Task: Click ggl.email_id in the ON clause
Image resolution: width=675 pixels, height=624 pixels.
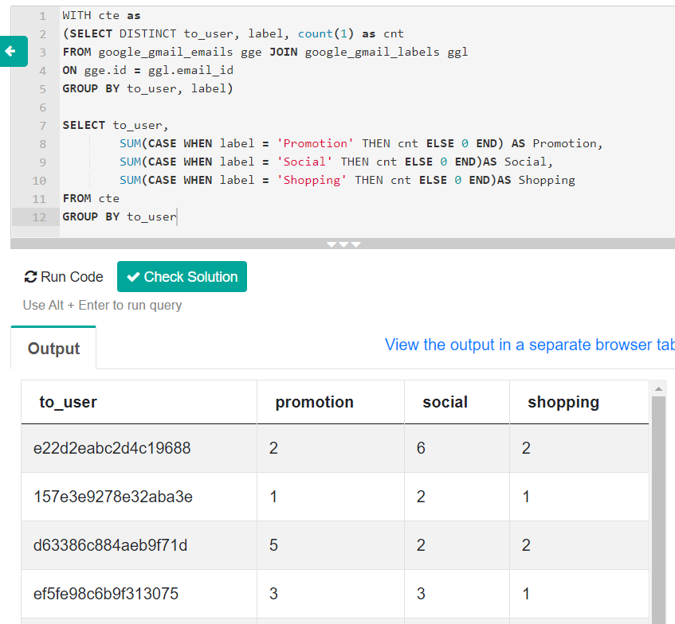Action: click(x=190, y=70)
